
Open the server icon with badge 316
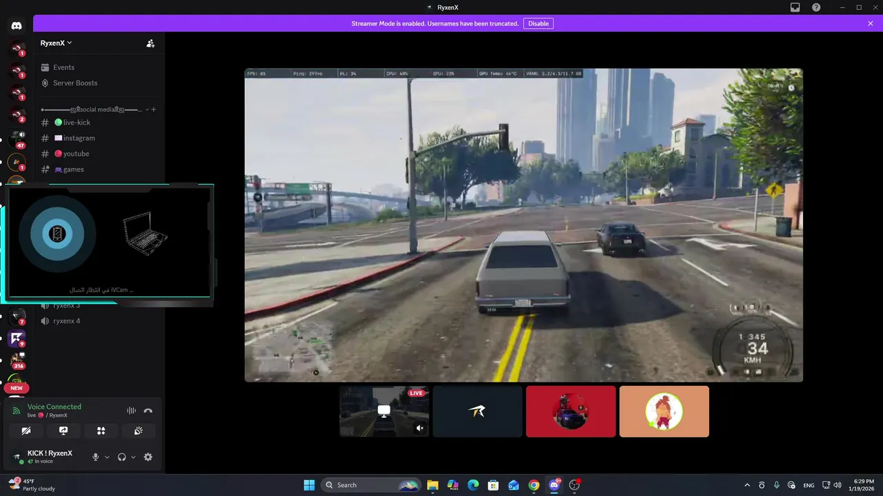[17, 360]
